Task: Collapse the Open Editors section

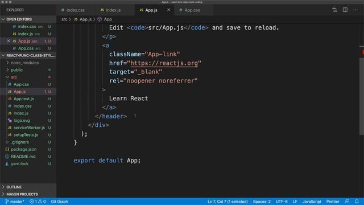Action: [28, 19]
